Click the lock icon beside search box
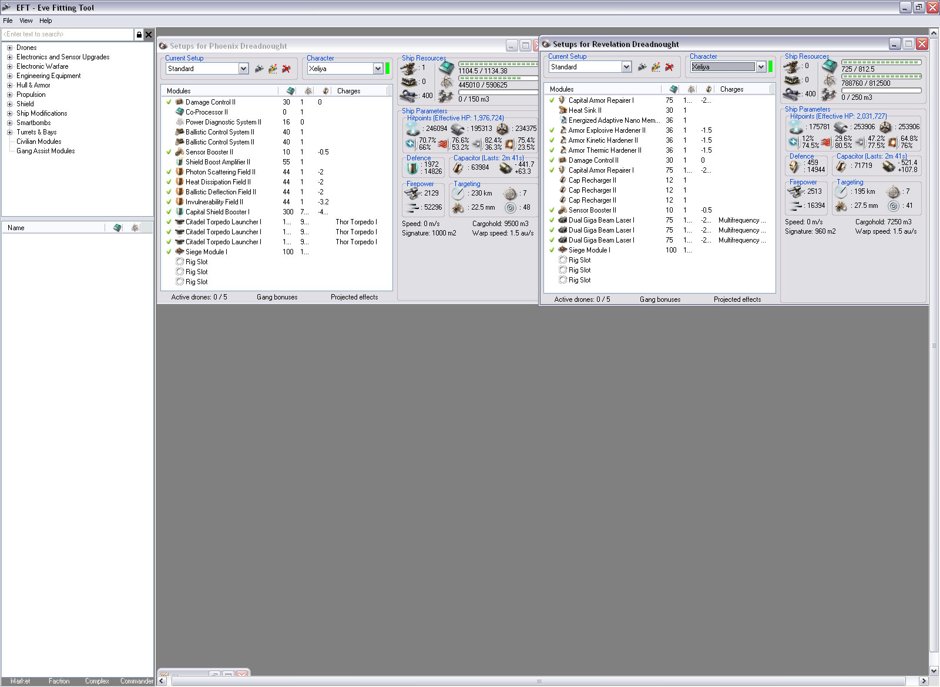This screenshot has width=940, height=687. coord(139,35)
